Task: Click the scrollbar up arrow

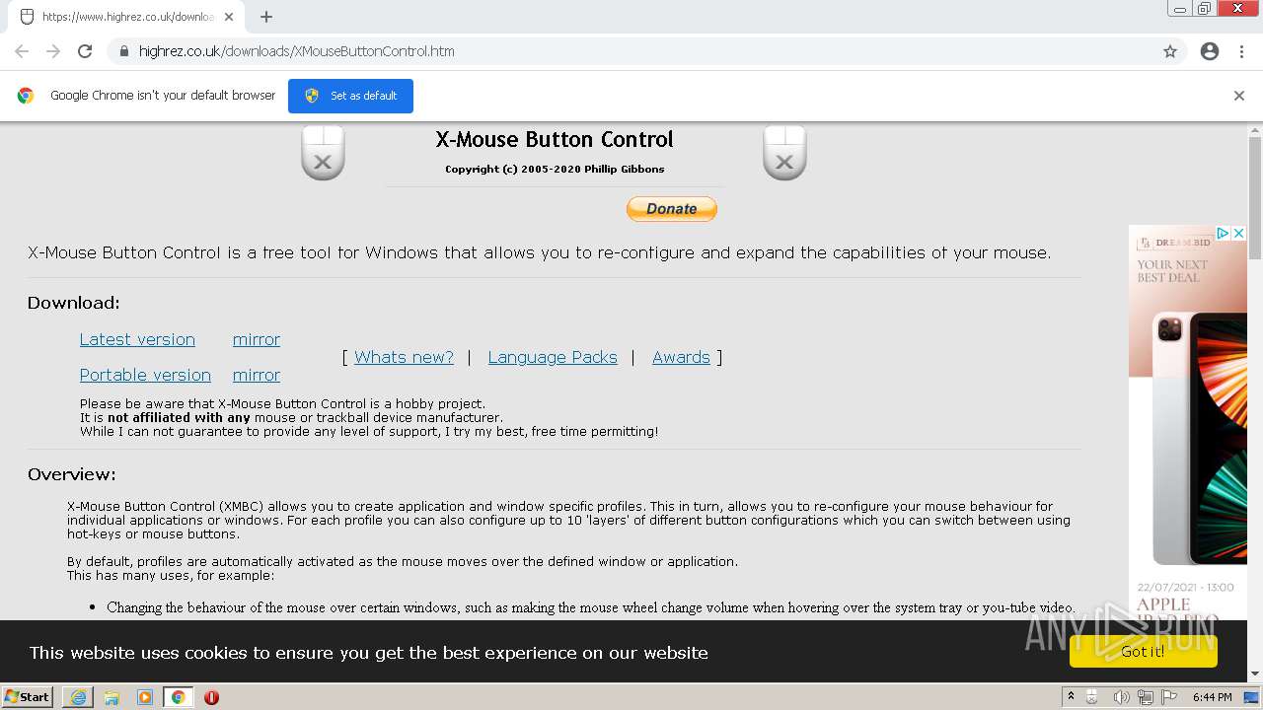Action: click(x=1255, y=129)
